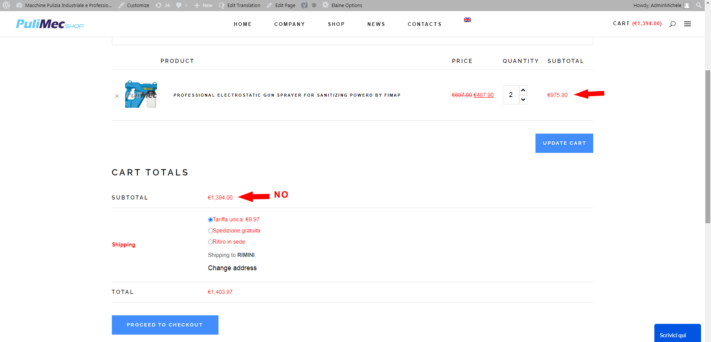Click the WordPress logo in admin bar
This screenshot has width=711, height=342.
coord(6,5)
